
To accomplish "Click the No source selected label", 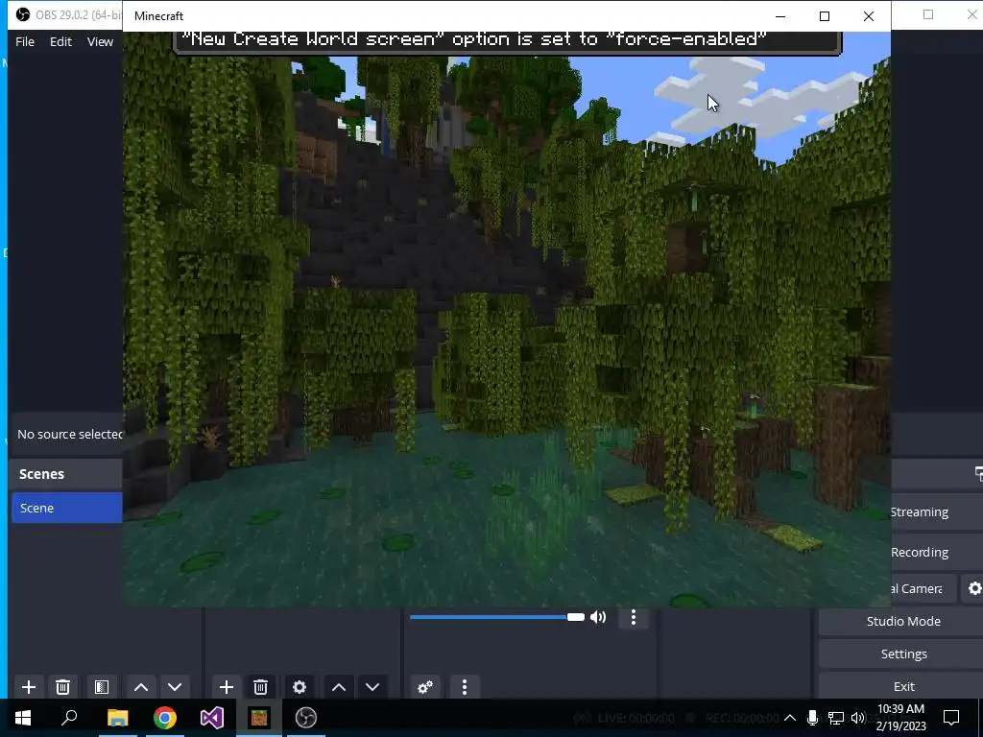I will tap(69, 434).
